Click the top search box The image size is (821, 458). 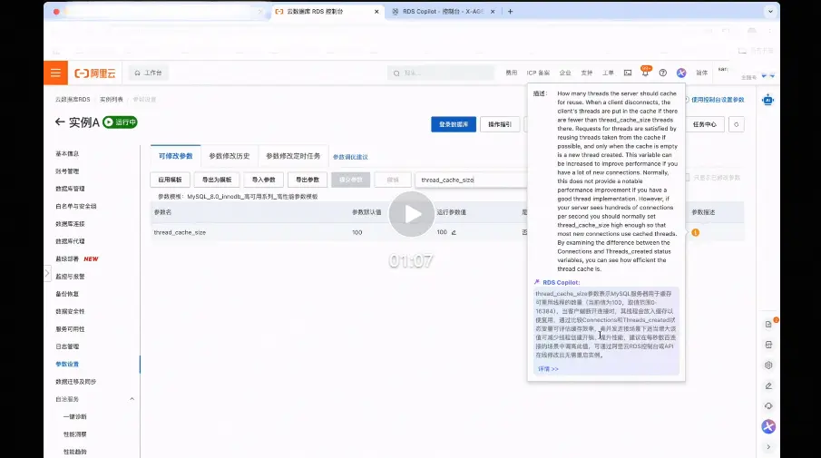440,73
